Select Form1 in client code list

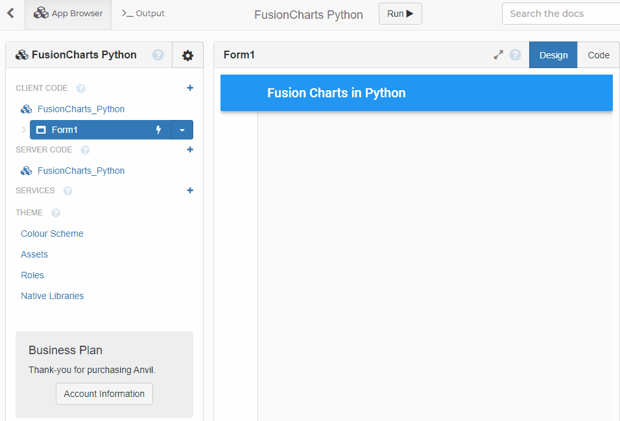point(101,130)
